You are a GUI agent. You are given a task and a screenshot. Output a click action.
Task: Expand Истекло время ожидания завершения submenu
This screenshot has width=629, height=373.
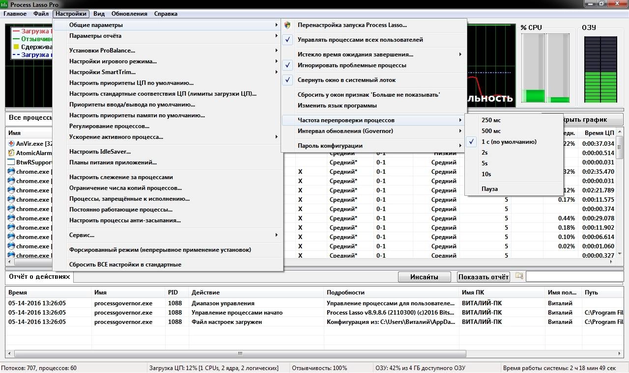tap(374, 54)
